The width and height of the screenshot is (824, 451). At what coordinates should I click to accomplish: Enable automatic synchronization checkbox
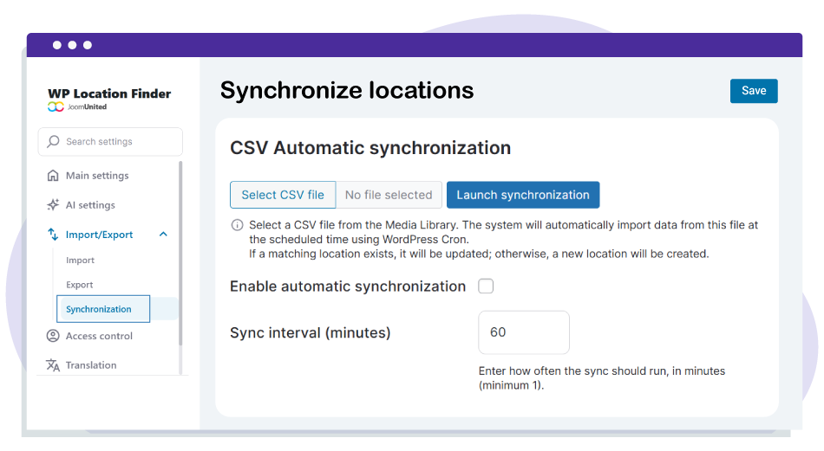point(486,287)
